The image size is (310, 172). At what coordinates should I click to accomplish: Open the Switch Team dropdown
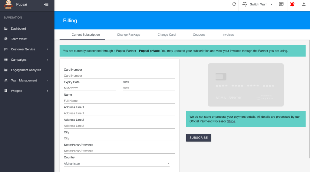258,4
